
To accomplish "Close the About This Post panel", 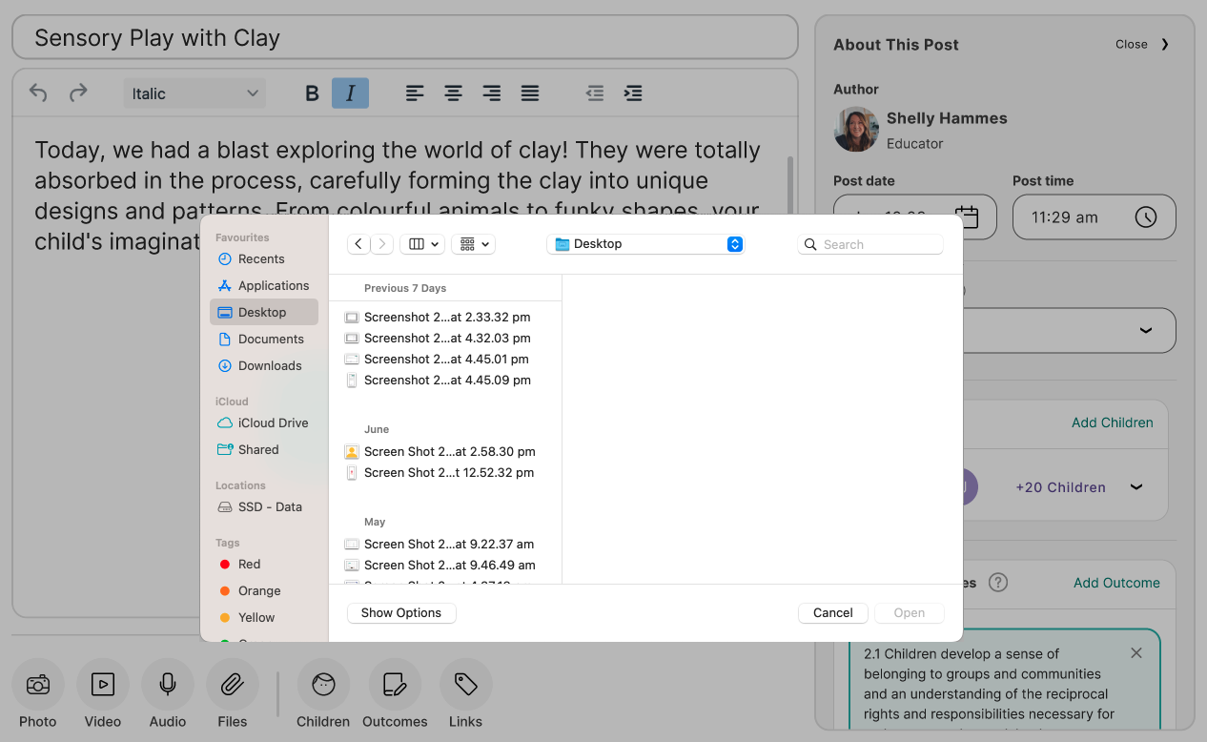I will tap(1143, 44).
